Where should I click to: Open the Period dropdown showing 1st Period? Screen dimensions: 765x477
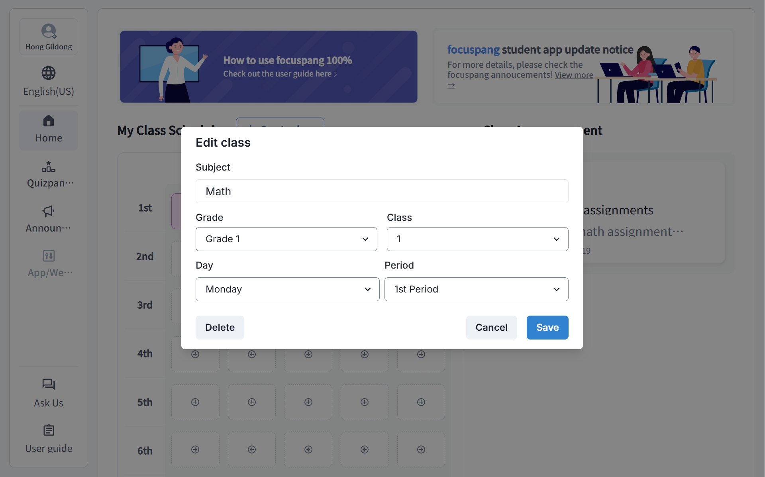click(476, 289)
